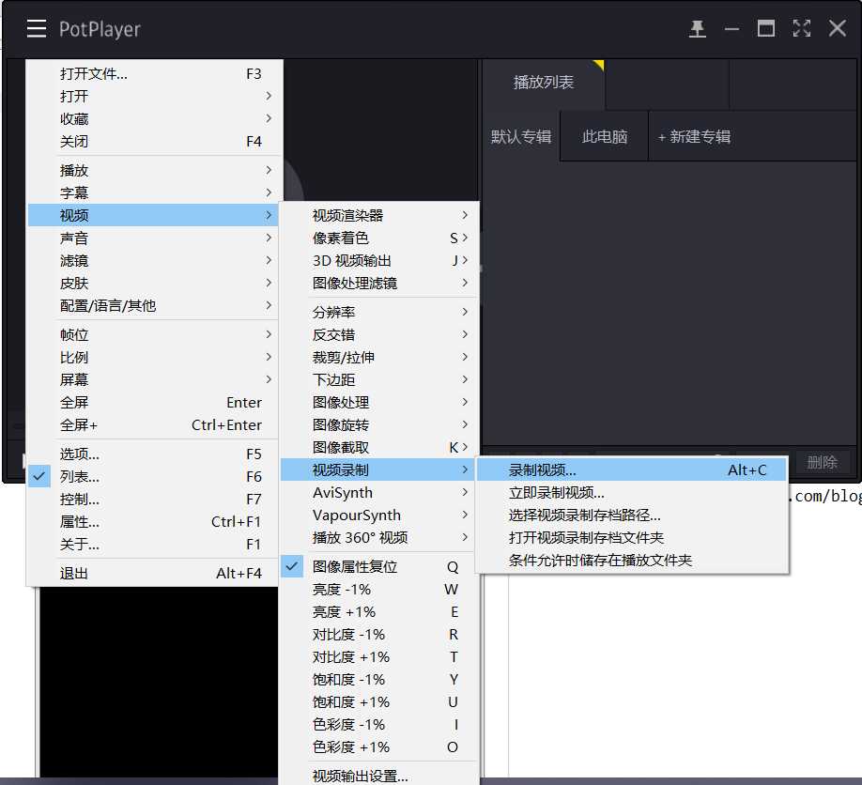
Task: Increase brightness with 亮度 +1%
Action: pyautogui.click(x=378, y=612)
